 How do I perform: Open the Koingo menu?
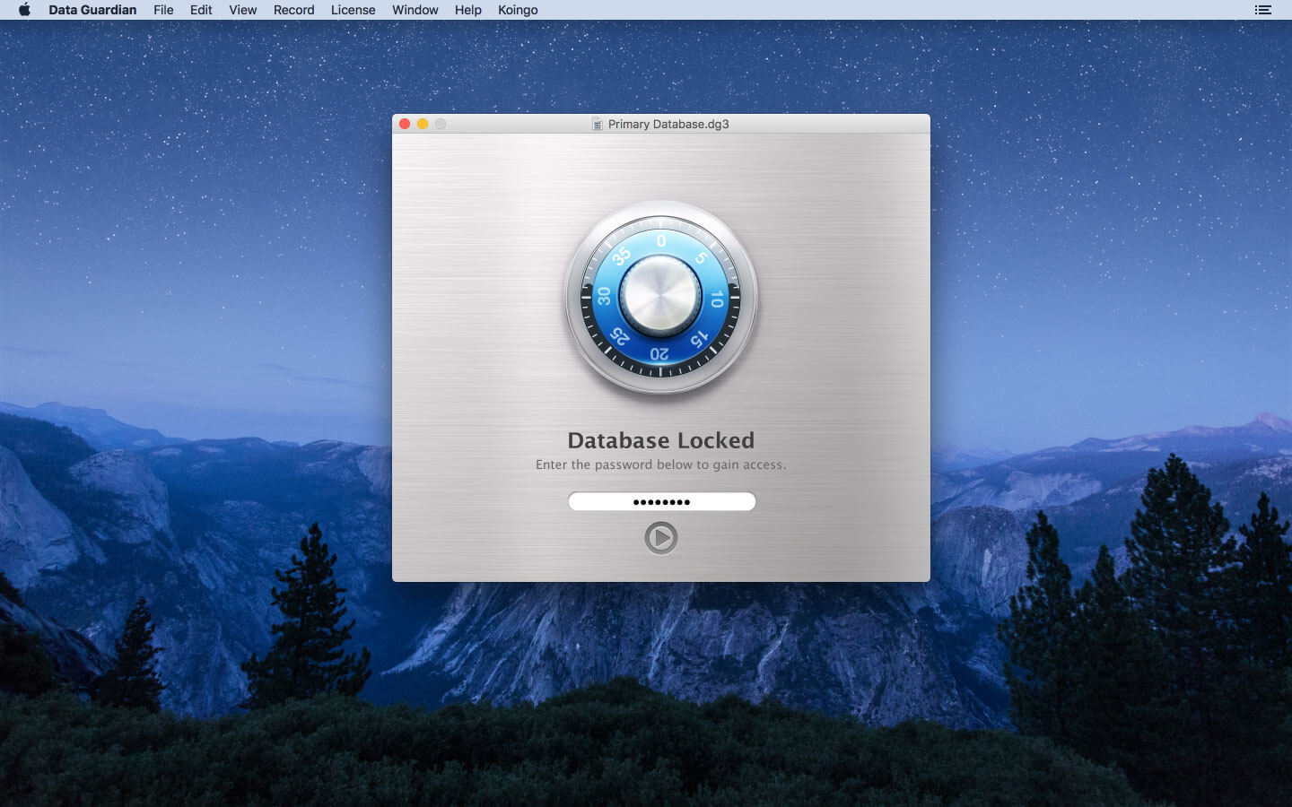pos(518,10)
